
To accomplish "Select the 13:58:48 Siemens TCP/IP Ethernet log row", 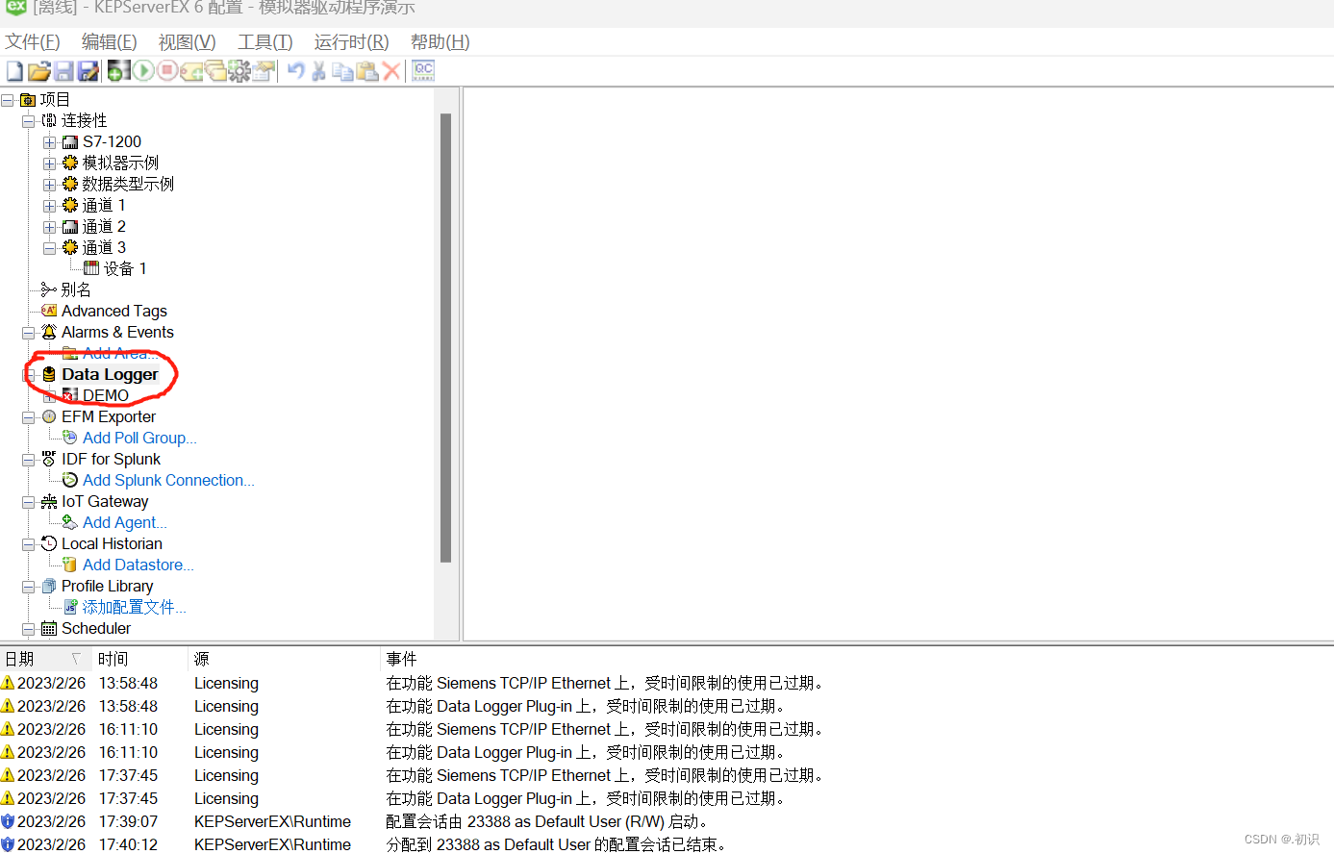I will (667, 683).
